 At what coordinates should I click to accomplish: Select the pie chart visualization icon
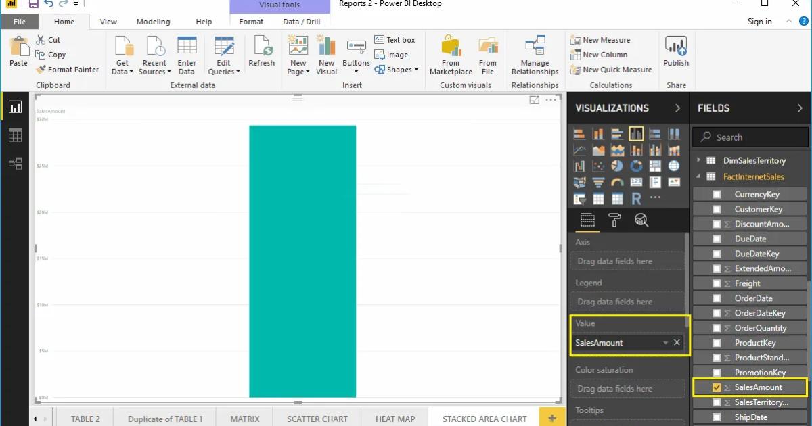click(617, 166)
